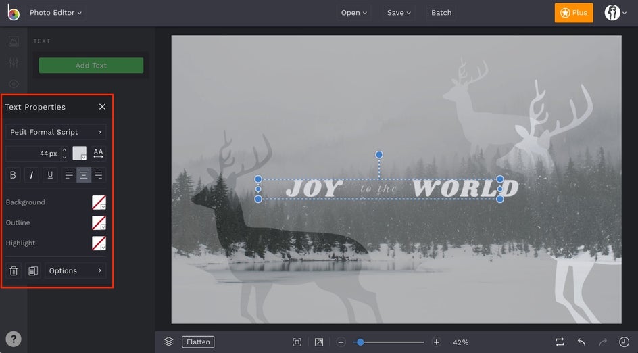
Task: Click the compare original swap icon
Action: point(560,342)
